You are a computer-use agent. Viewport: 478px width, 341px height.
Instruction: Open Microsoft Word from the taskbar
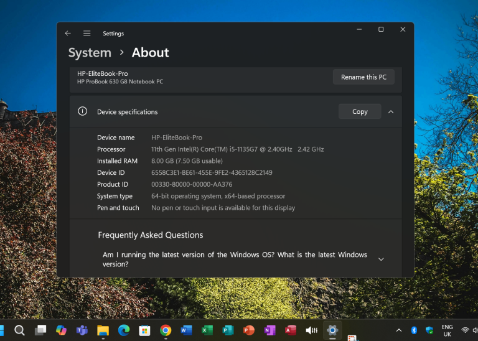point(186,330)
